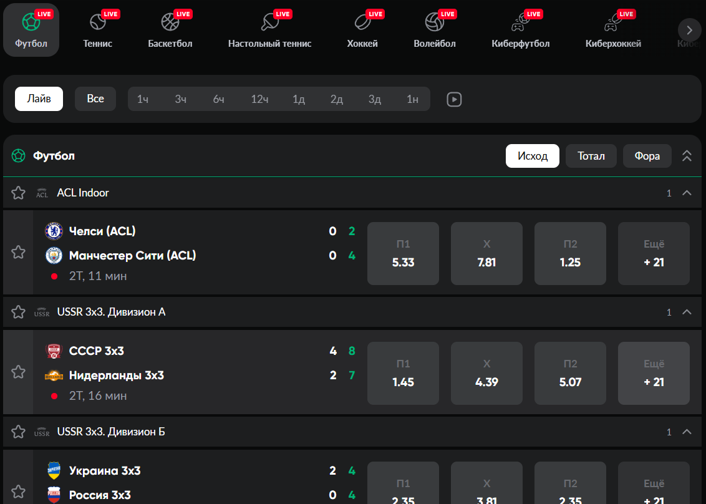706x504 pixels.
Task: Click the Украина 3x3 team logo
Action: coord(54,471)
